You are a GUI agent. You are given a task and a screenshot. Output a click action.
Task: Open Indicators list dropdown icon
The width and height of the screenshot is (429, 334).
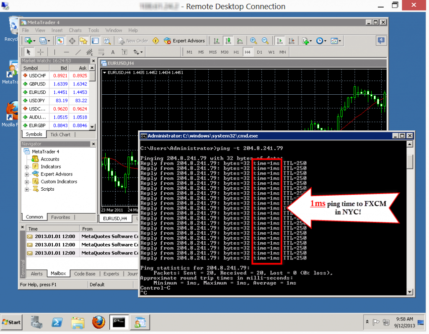click(x=307, y=41)
